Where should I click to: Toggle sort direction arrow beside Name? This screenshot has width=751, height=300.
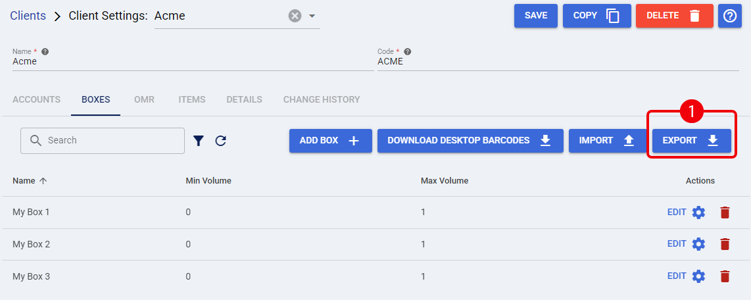tap(43, 181)
